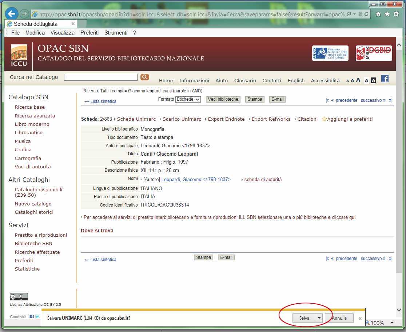The image size is (406, 332).
Task: Jump to the last record arrow at bottom
Action: (x=390, y=259)
